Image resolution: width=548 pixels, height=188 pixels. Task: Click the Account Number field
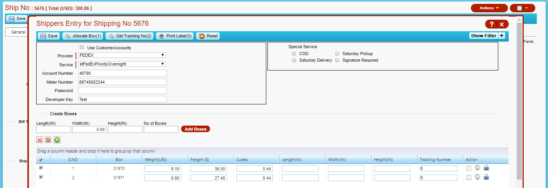123,73
